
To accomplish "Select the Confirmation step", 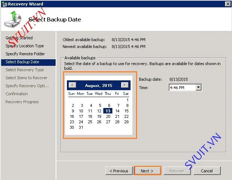I will 17,94.
